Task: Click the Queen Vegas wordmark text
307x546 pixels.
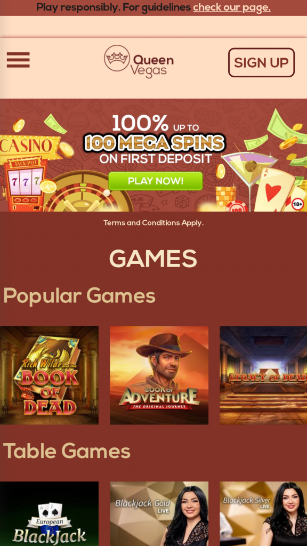Action: pos(152,66)
